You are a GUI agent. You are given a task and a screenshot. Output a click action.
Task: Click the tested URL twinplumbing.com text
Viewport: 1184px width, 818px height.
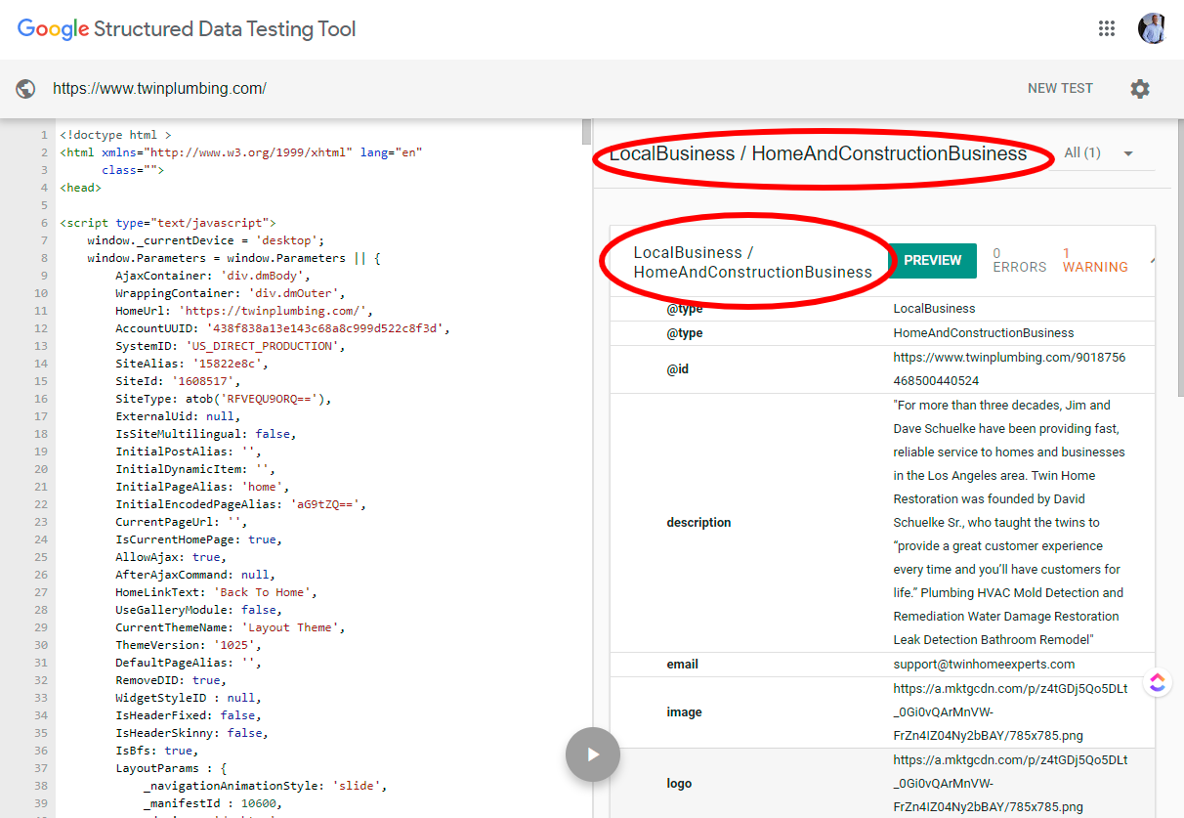pyautogui.click(x=159, y=89)
